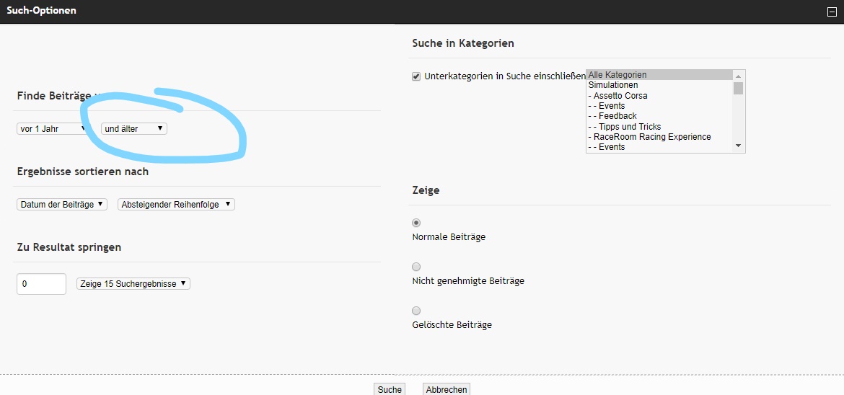The width and height of the screenshot is (844, 395).
Task: Click the result number input field
Action: (41, 284)
